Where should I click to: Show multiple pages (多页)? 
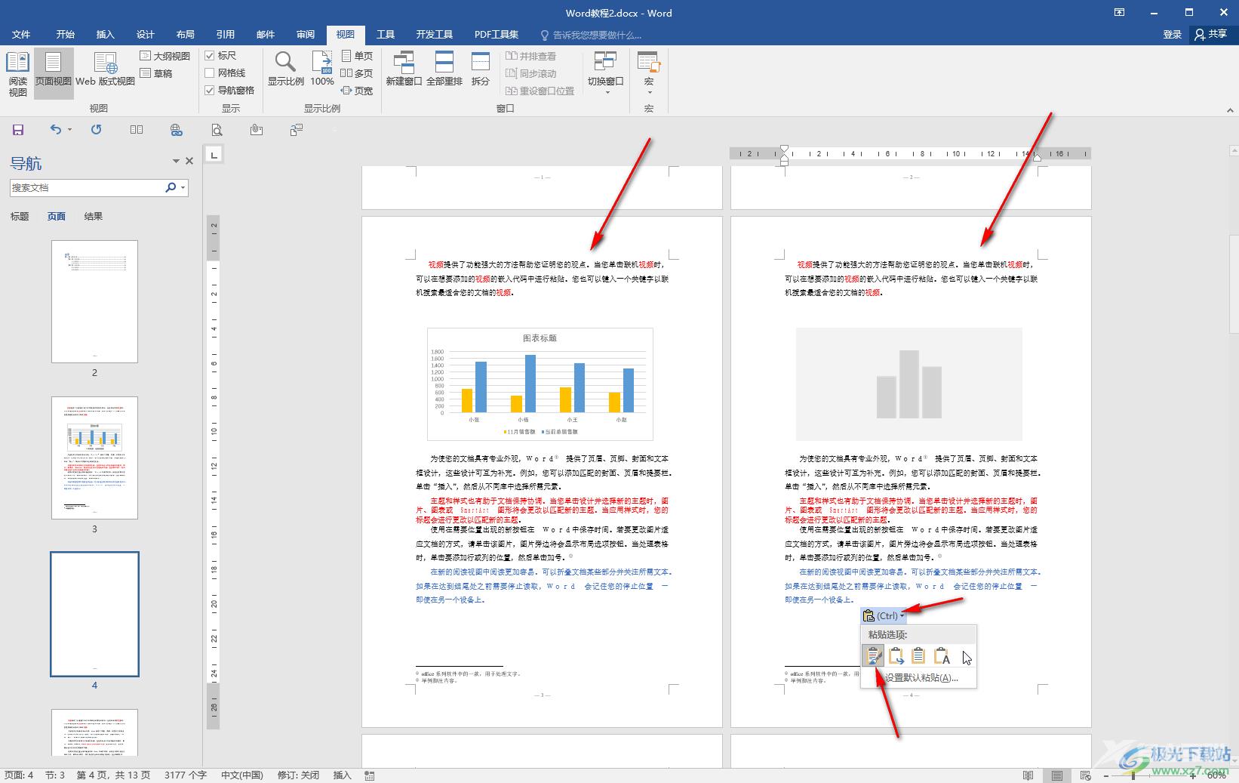[357, 73]
